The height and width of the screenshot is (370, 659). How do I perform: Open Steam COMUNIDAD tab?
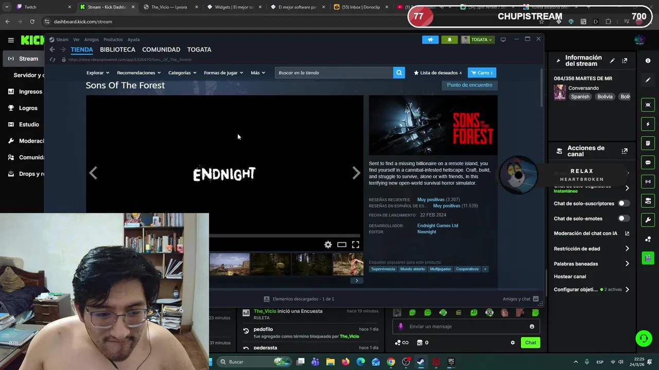pyautogui.click(x=161, y=49)
